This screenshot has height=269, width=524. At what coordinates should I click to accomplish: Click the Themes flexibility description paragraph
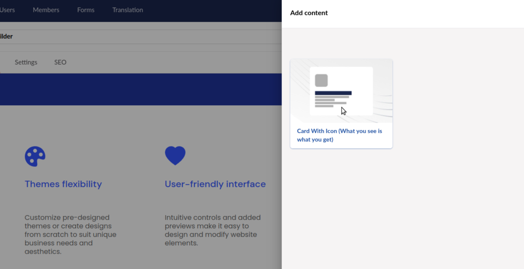point(70,235)
